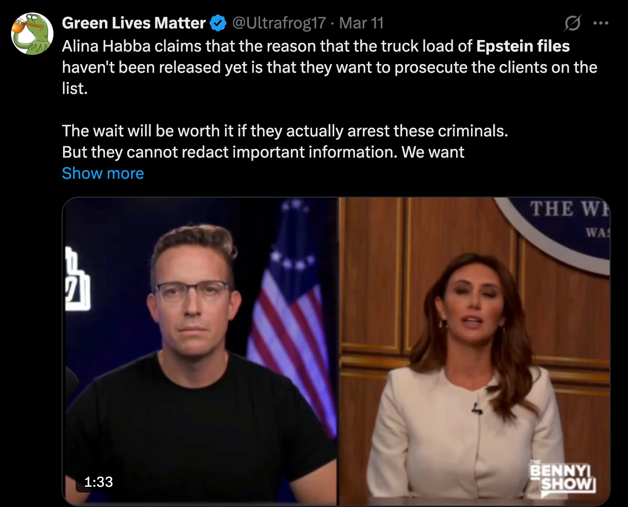
Task: Click the 1:33 video duration badge
Action: pos(98,481)
